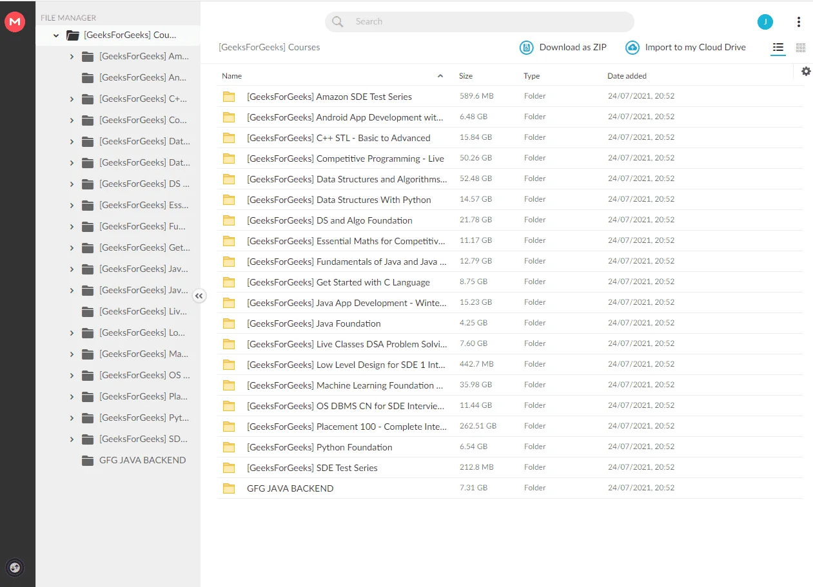
Task: Click folder icon of SDE Test Series row
Action: [x=229, y=468]
